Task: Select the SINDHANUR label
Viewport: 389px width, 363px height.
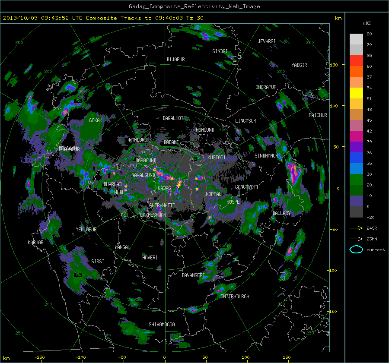Action: click(x=266, y=156)
